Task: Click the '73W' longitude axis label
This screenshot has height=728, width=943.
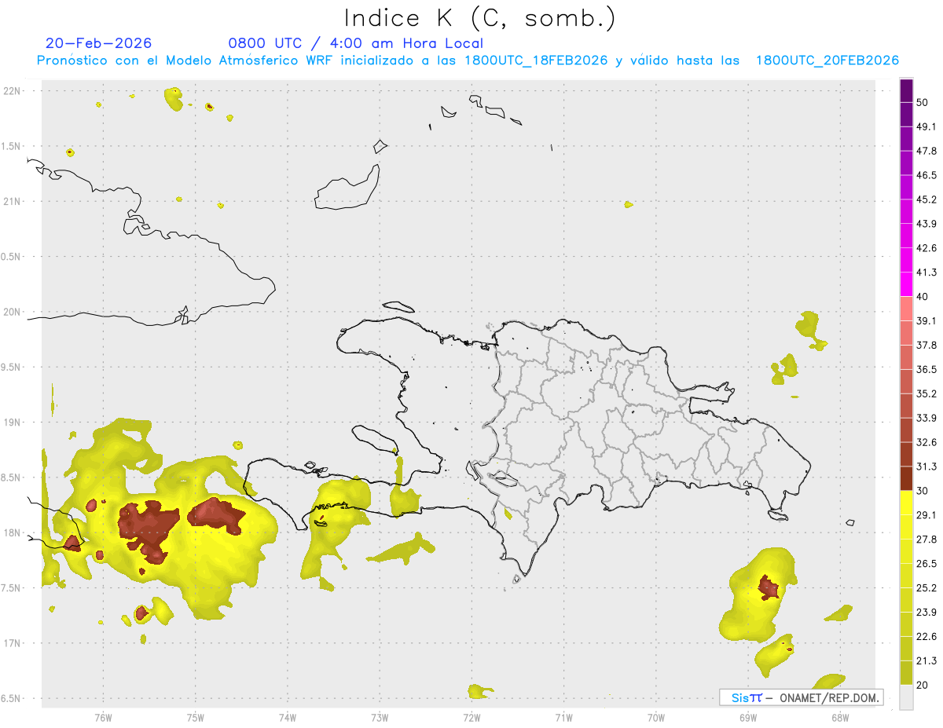Action: [380, 718]
